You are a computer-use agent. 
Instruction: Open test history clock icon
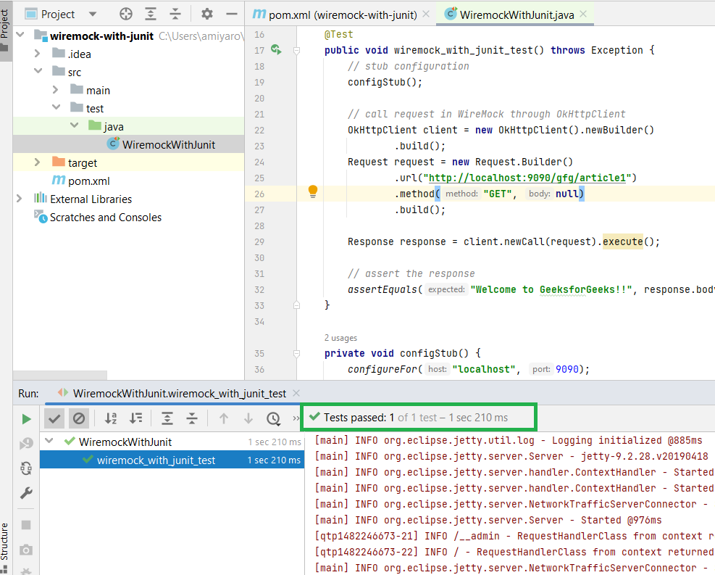point(273,418)
